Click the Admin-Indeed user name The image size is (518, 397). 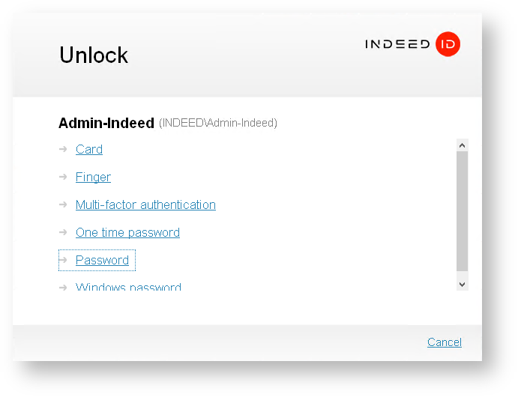point(106,123)
